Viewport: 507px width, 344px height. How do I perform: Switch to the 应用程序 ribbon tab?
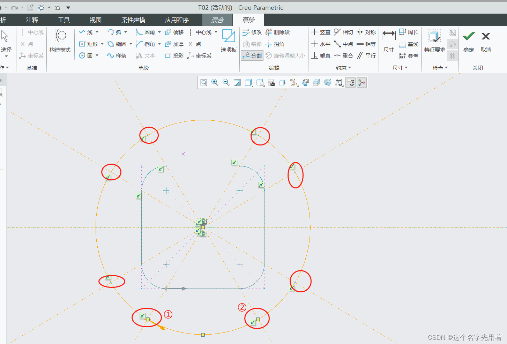click(x=177, y=20)
